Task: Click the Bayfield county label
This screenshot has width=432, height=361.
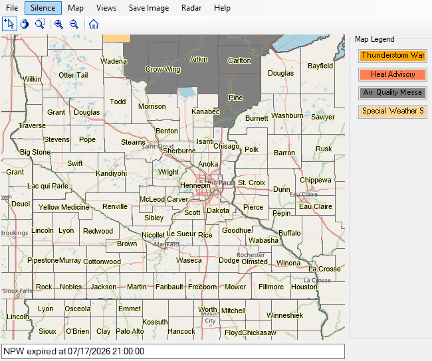Action: [320, 66]
